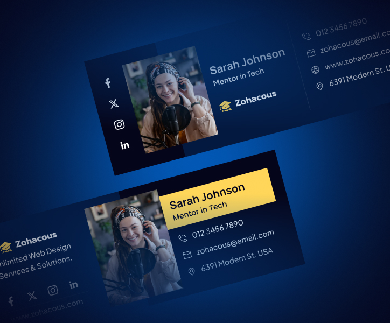Click the graduation cap logo beside Zohacous on the upper card

pyautogui.click(x=225, y=106)
